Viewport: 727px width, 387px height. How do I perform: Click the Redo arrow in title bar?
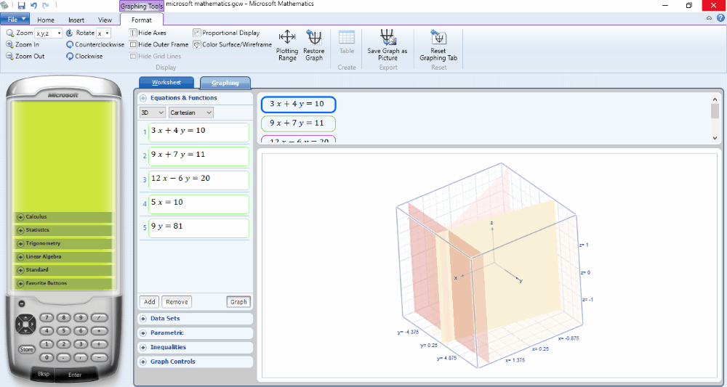[45, 6]
